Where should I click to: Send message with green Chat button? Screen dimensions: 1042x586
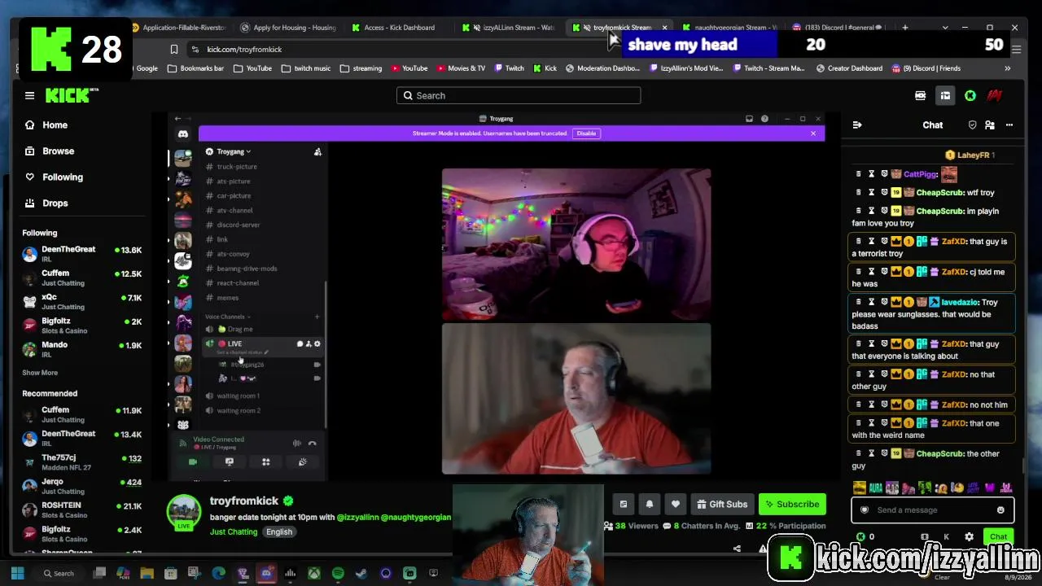998,536
